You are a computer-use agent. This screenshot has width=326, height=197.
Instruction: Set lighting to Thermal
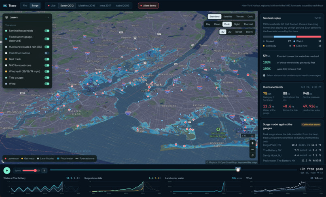coord(248,24)
